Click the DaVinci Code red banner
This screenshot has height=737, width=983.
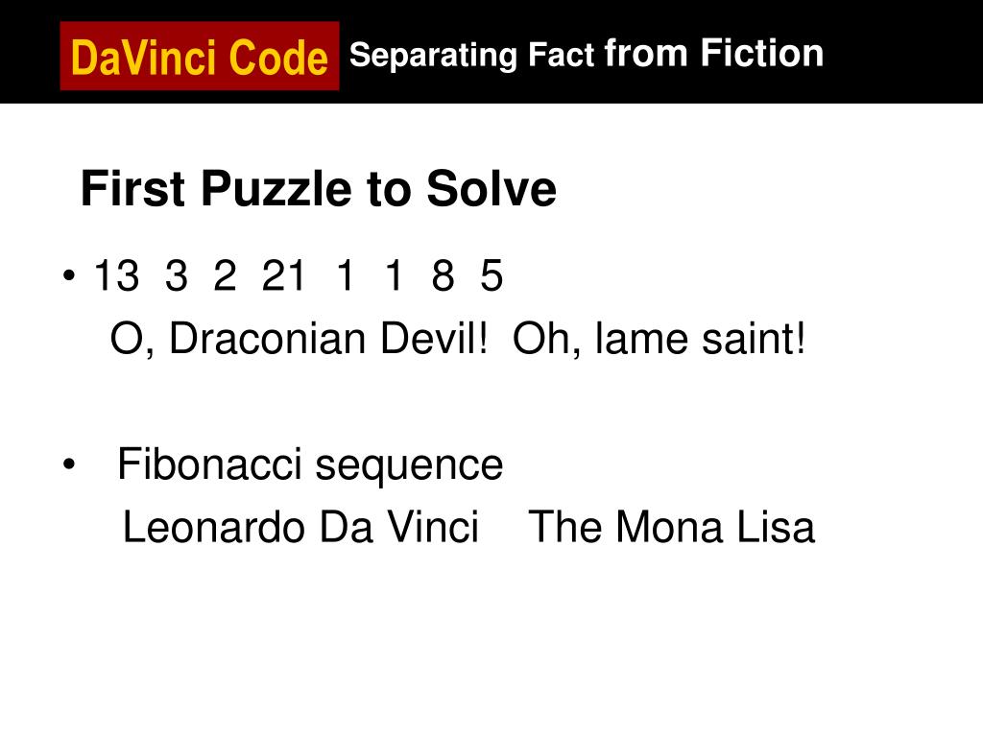[x=200, y=56]
